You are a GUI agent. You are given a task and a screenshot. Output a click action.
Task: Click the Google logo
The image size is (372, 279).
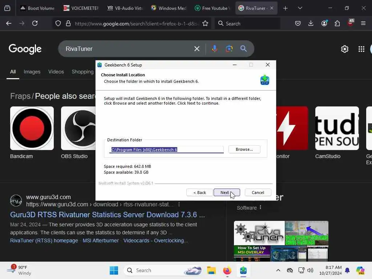coord(25,49)
